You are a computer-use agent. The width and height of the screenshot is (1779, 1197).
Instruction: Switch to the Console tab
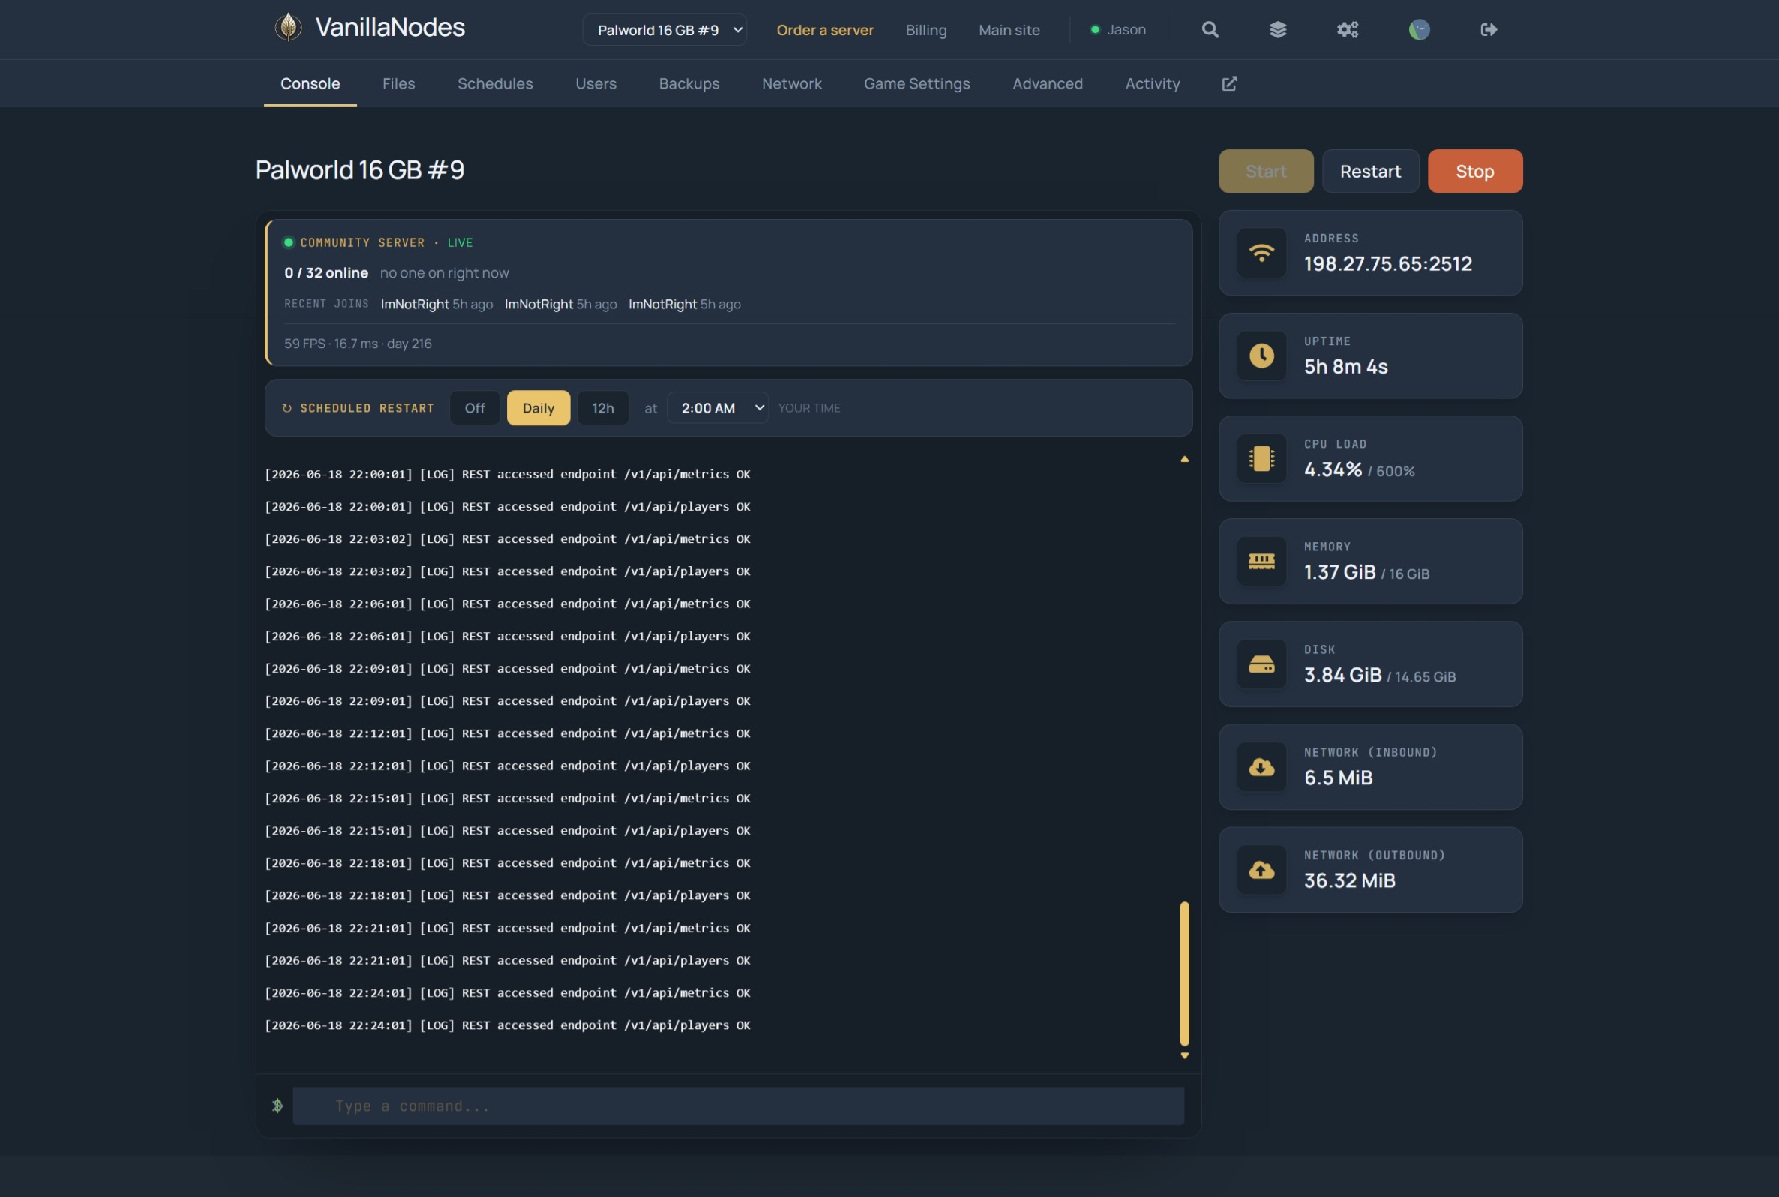pyautogui.click(x=310, y=83)
